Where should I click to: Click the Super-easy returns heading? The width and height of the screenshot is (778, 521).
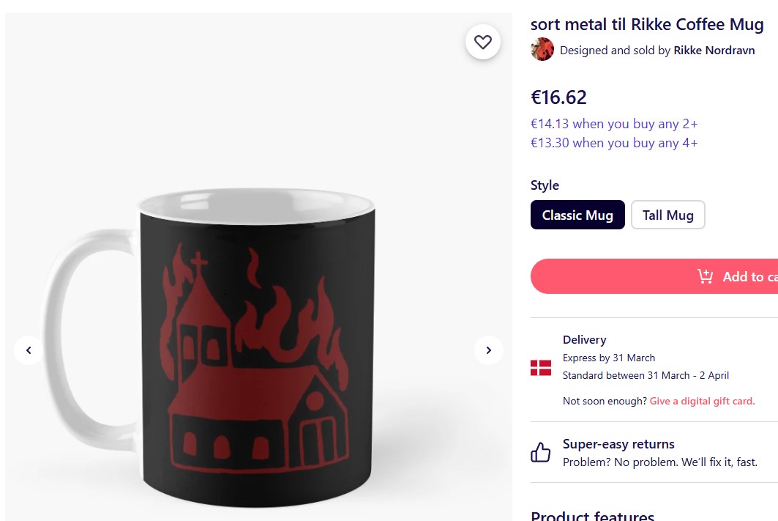click(x=618, y=444)
